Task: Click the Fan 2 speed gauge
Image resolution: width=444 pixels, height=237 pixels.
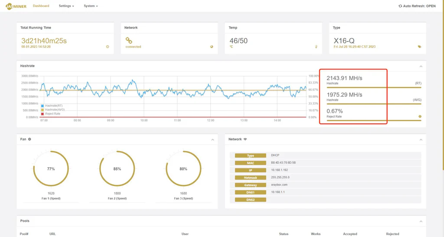Action: point(117,169)
